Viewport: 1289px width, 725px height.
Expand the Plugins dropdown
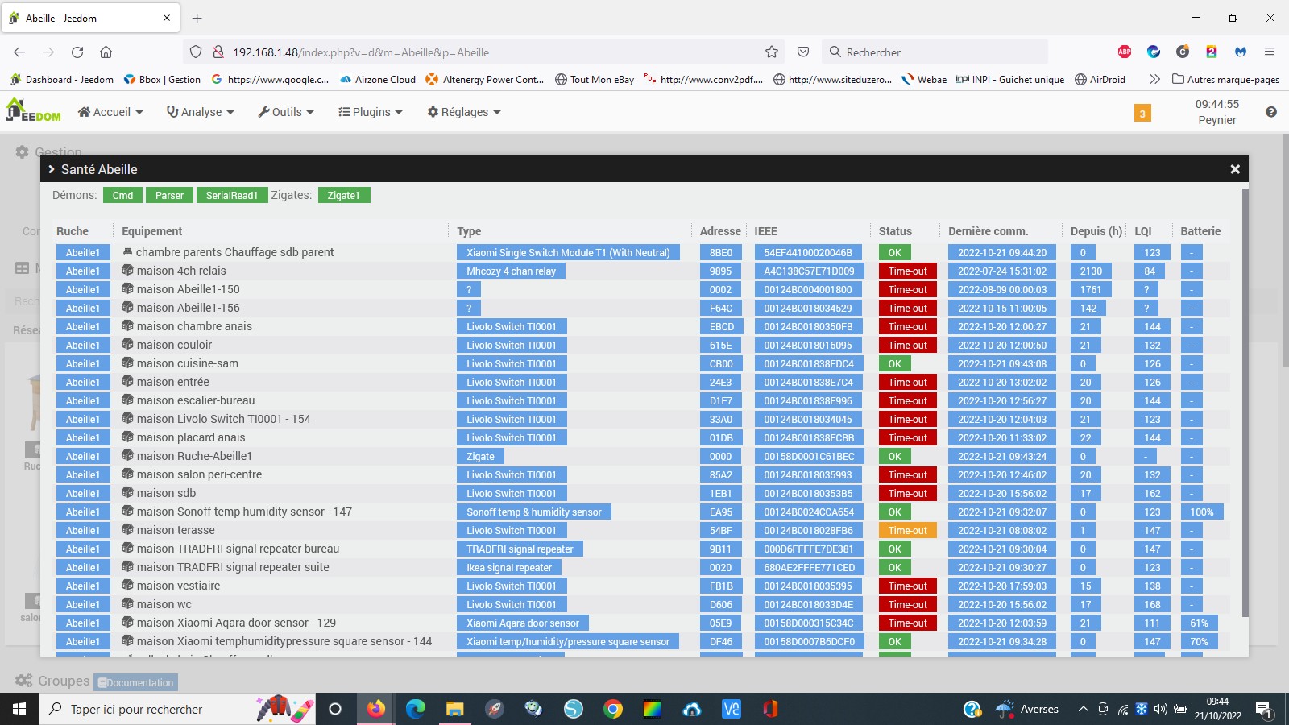tap(370, 112)
